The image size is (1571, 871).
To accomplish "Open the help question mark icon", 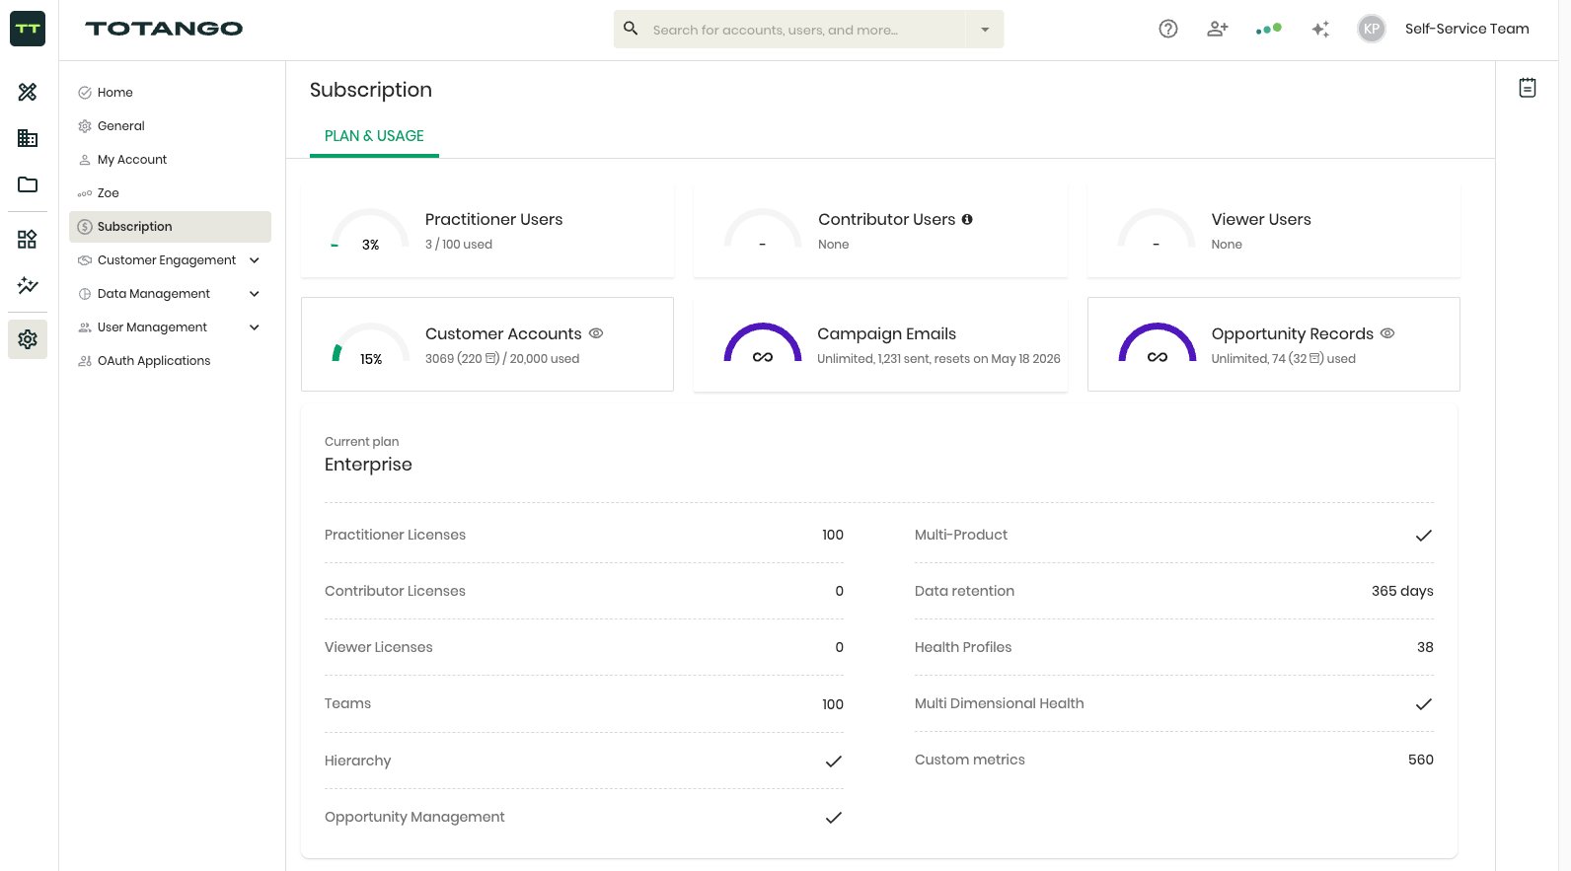I will pyautogui.click(x=1168, y=29).
